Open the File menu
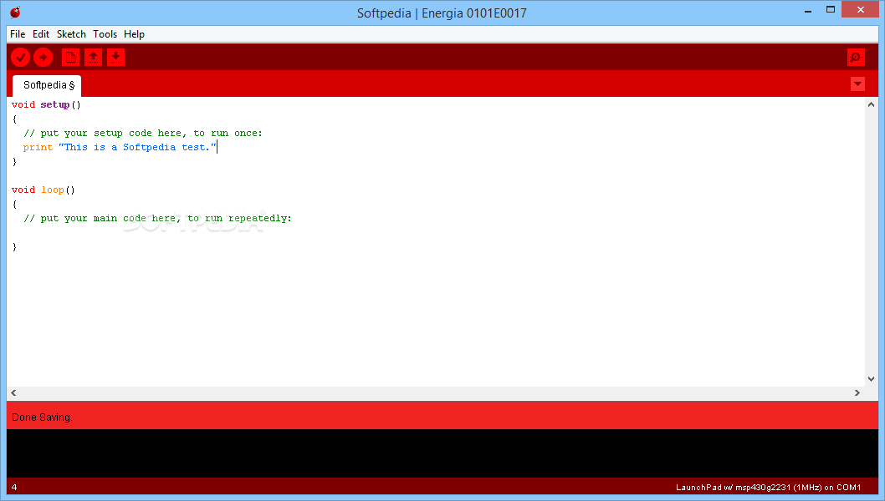Screen dimensions: 885x501 [x=18, y=34]
